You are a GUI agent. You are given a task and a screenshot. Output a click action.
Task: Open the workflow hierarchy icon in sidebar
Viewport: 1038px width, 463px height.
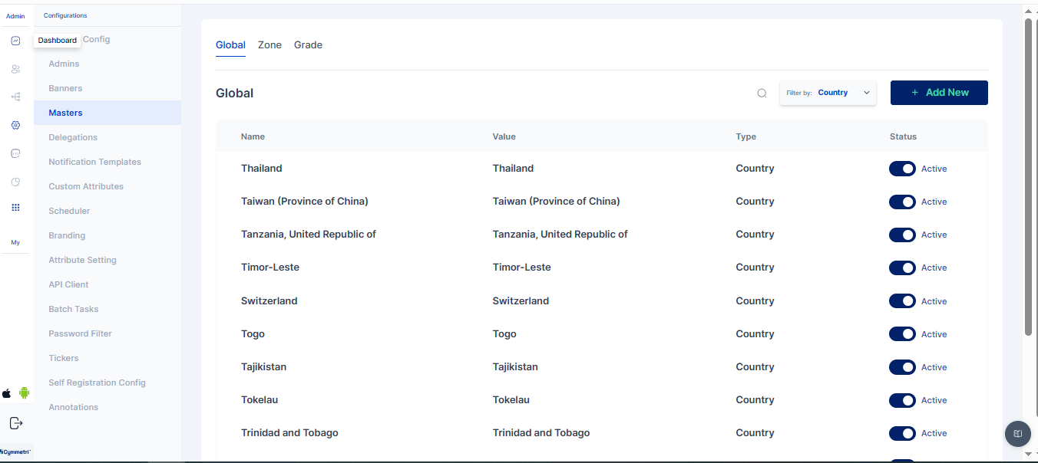point(15,97)
